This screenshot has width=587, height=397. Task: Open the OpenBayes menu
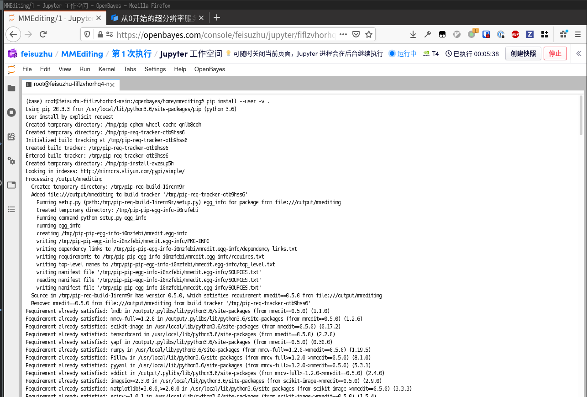coord(210,69)
